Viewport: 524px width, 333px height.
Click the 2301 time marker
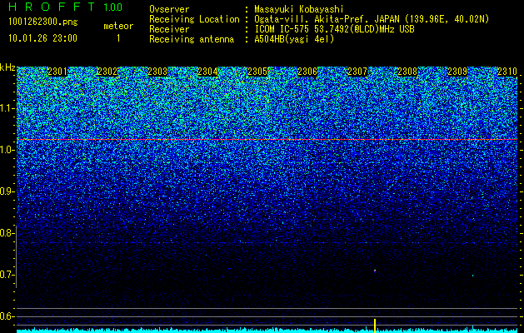pyautogui.click(x=57, y=72)
